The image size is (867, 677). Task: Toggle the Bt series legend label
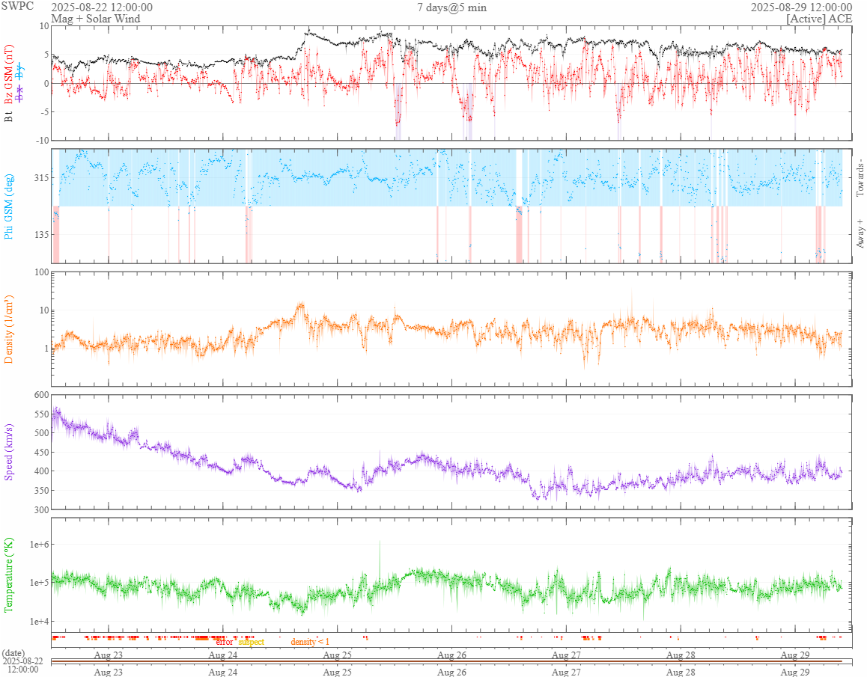coord(8,117)
